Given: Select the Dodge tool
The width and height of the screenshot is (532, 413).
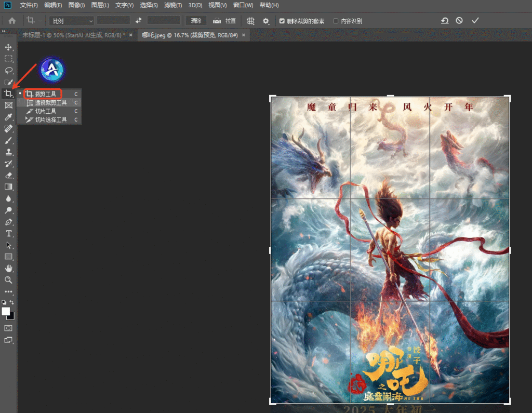Looking at the screenshot, I should [x=8, y=210].
